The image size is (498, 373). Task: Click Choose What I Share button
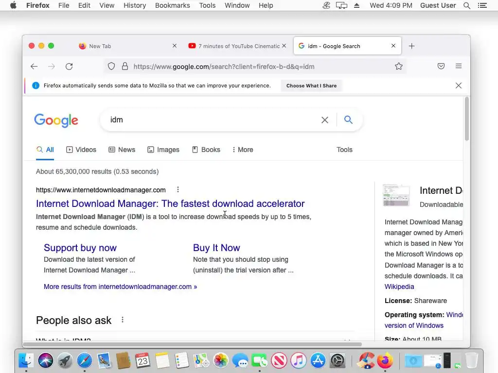pos(311,85)
